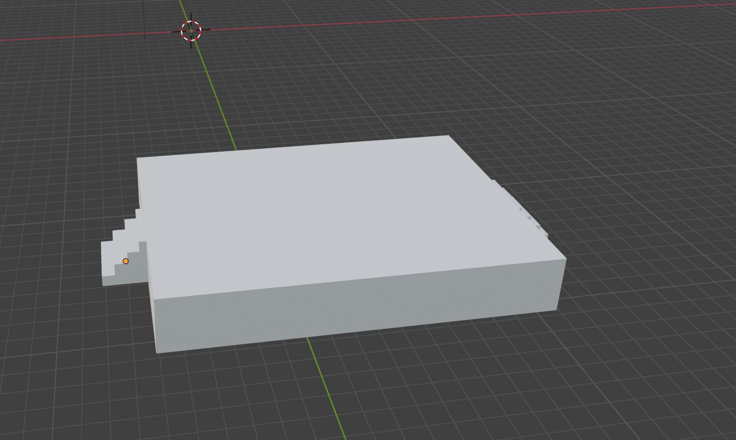Image resolution: width=736 pixels, height=440 pixels.
Task: Select the staircase left of the box
Action: coord(124,248)
